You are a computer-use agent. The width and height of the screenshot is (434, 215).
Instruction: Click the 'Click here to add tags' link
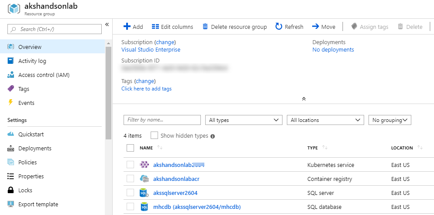146,89
